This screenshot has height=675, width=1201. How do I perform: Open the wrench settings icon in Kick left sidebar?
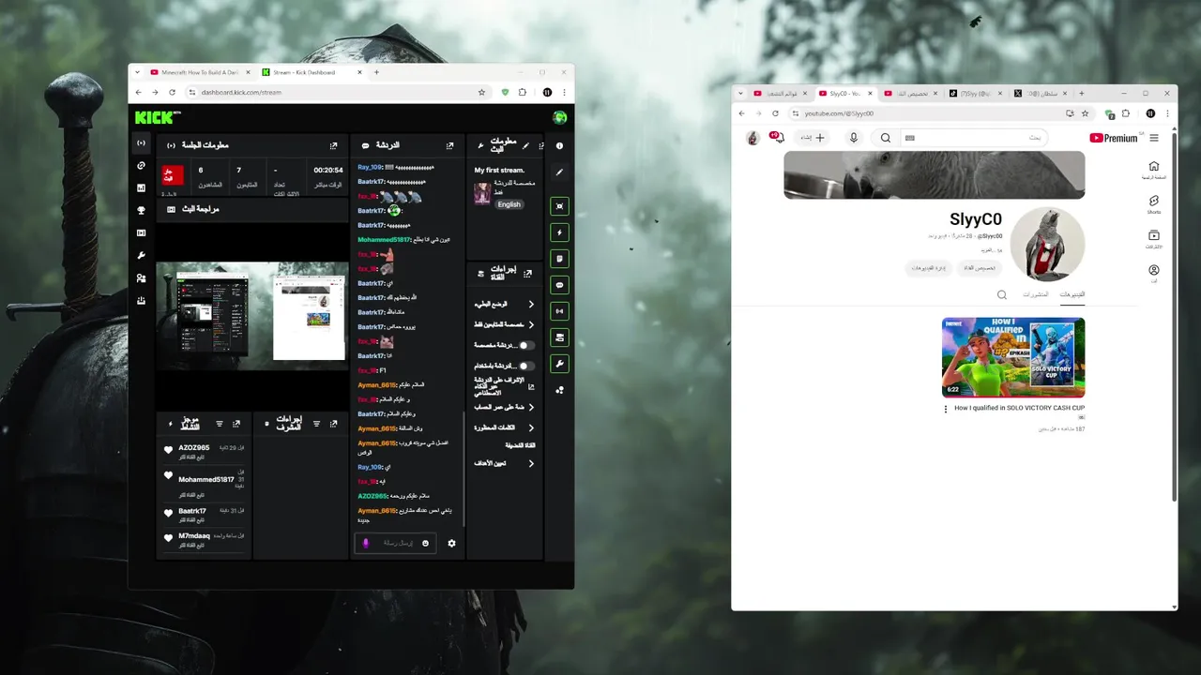(141, 256)
